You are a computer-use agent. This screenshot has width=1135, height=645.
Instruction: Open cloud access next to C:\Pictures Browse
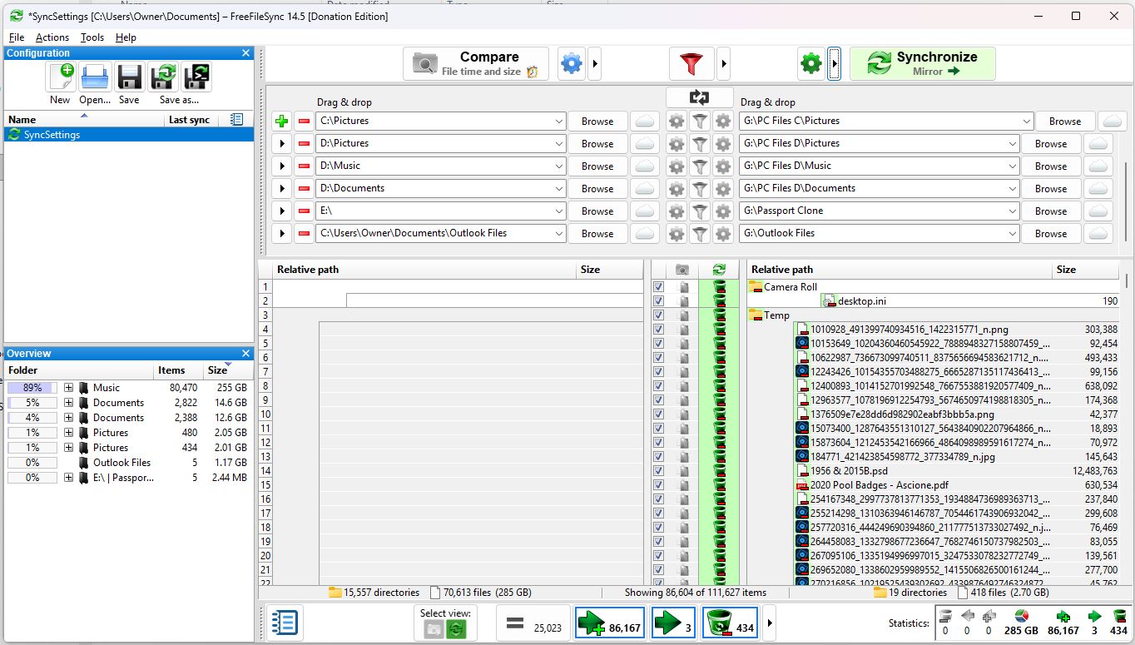coord(644,122)
